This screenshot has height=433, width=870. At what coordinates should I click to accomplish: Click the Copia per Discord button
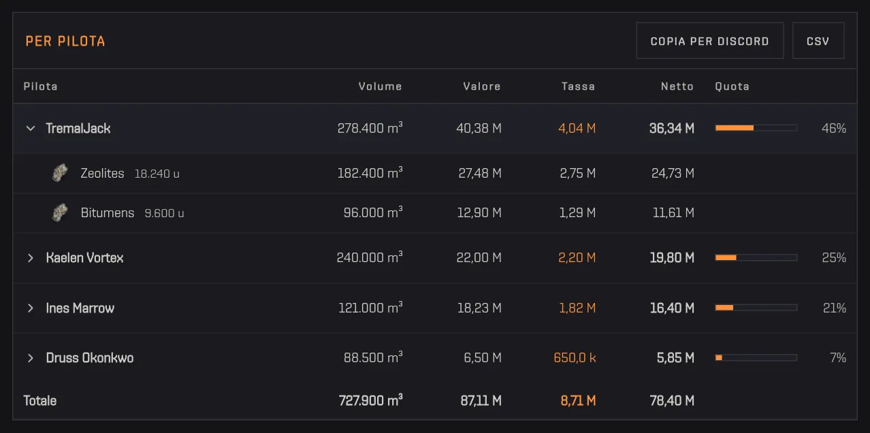[x=710, y=41]
